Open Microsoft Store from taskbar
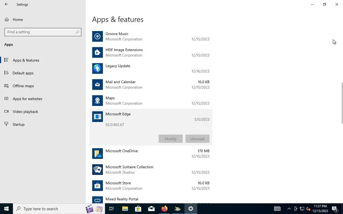This screenshot has height=214, width=343. tap(138, 209)
